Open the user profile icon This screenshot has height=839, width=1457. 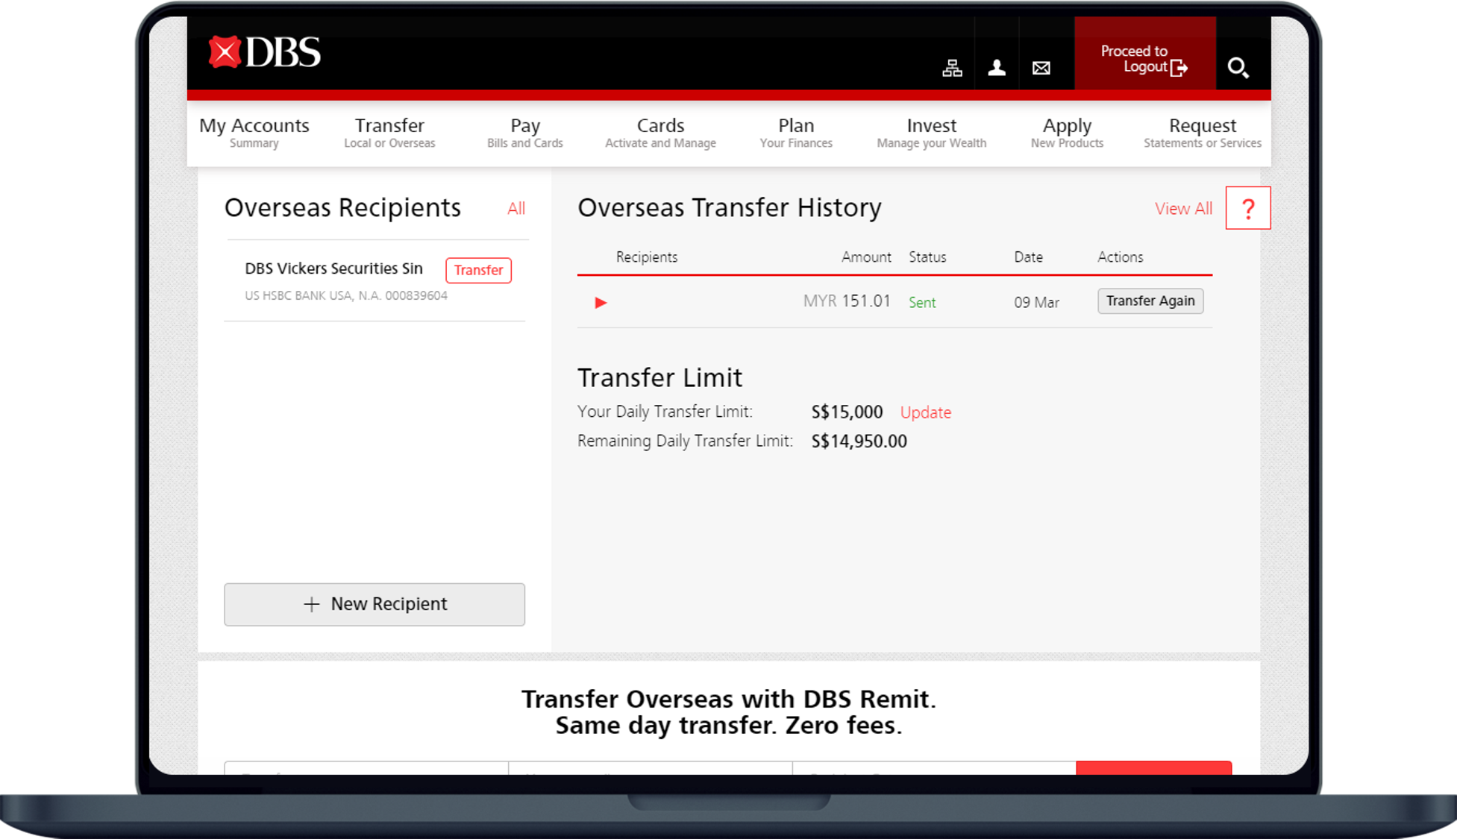[x=997, y=68]
